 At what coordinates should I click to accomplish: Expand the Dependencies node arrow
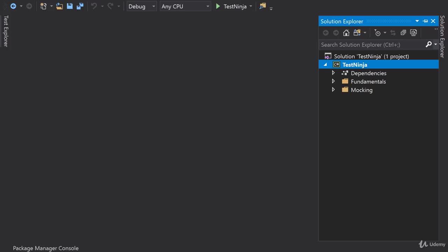[333, 73]
